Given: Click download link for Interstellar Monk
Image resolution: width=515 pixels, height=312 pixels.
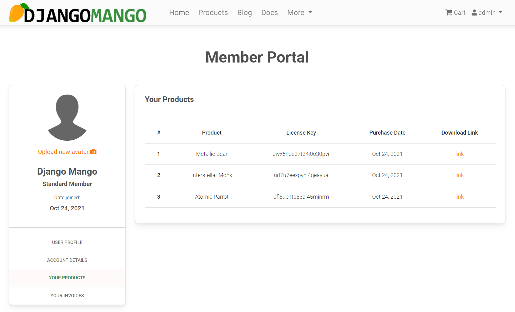Looking at the screenshot, I should [460, 175].
